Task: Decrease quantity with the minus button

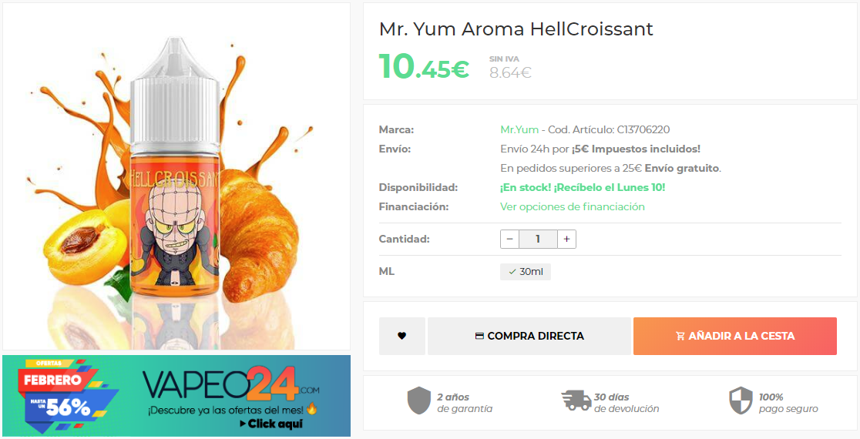Action: tap(509, 239)
